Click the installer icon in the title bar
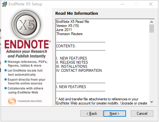This screenshot has height=122, width=159. (4, 4)
